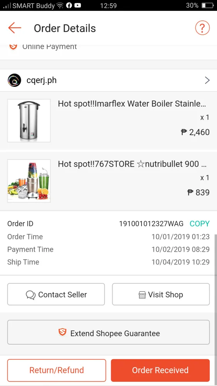Image resolution: width=217 pixels, height=386 pixels.
Task: Tap the shield icon on Extend Shopee Guarantee
Action: coord(62,333)
